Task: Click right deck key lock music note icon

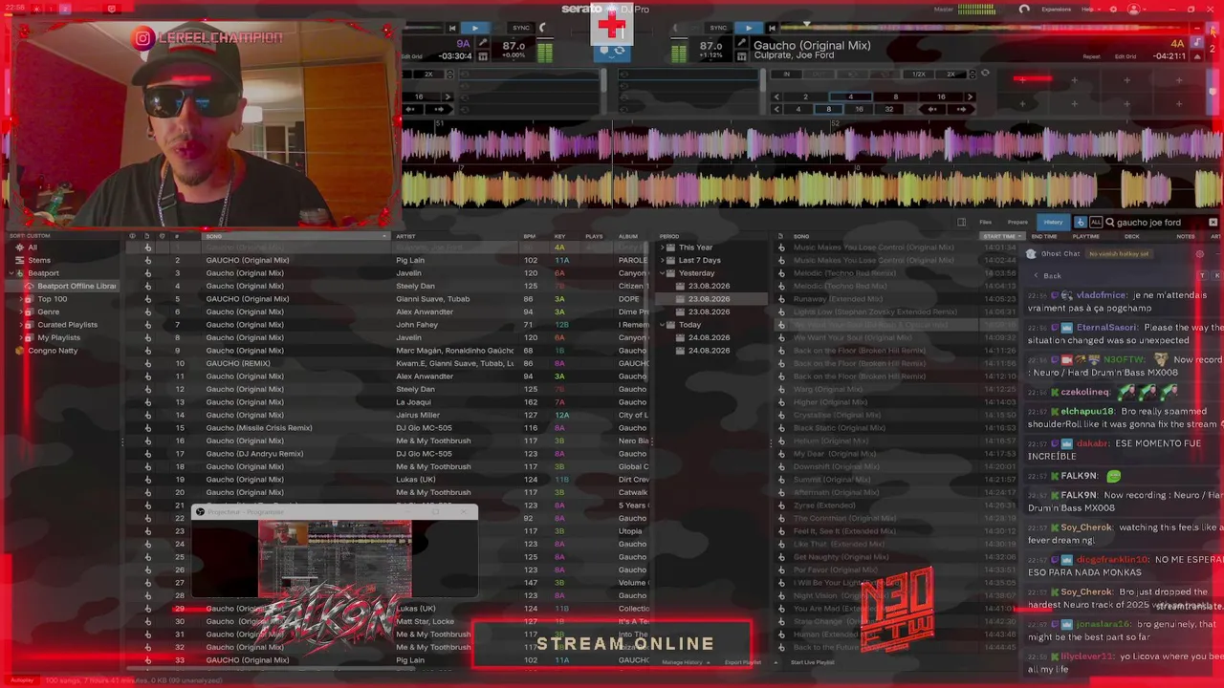Action: (x=1195, y=44)
